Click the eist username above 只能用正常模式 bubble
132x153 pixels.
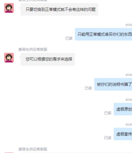129,25
